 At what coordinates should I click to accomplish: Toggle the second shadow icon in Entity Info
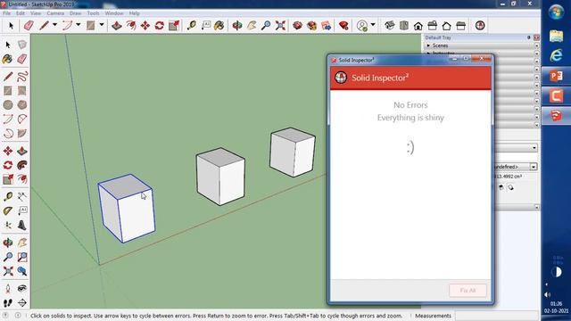[510, 187]
